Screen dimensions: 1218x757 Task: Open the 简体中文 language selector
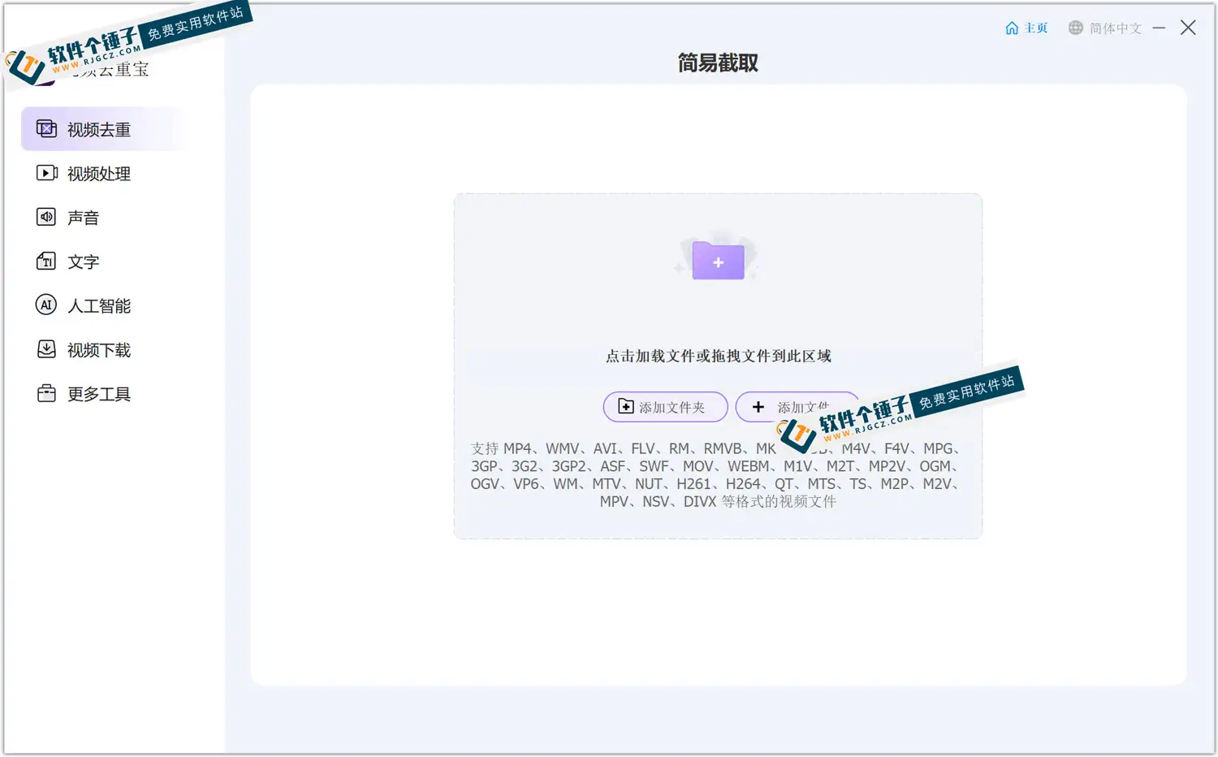coord(1114,27)
